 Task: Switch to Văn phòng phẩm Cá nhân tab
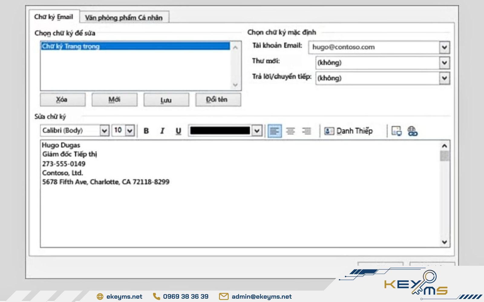pyautogui.click(x=124, y=18)
